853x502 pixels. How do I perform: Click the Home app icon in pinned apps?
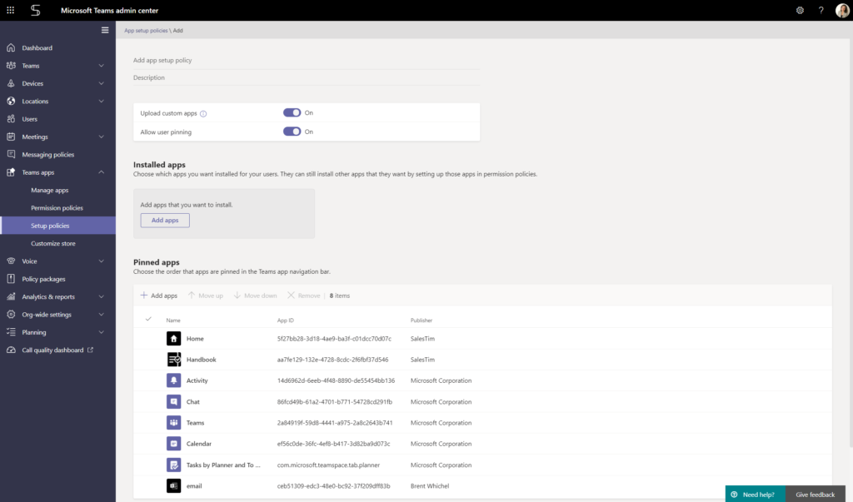[x=173, y=338]
